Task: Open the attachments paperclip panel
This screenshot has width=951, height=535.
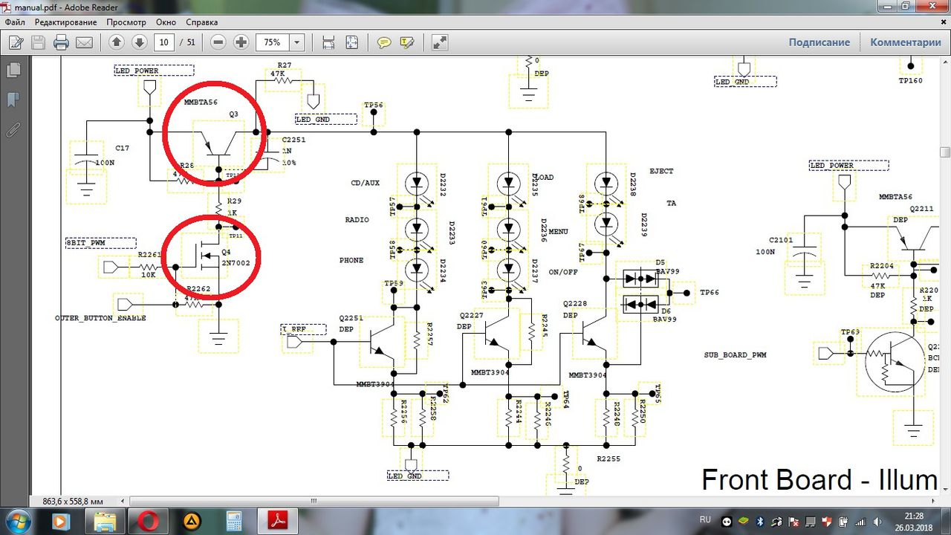Action: (x=13, y=131)
